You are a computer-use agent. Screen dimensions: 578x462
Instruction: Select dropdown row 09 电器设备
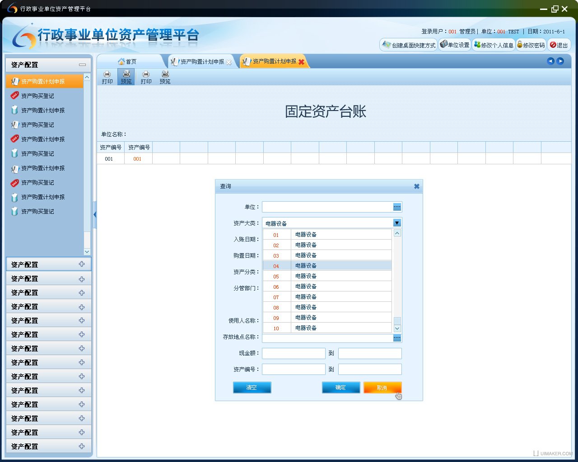327,318
